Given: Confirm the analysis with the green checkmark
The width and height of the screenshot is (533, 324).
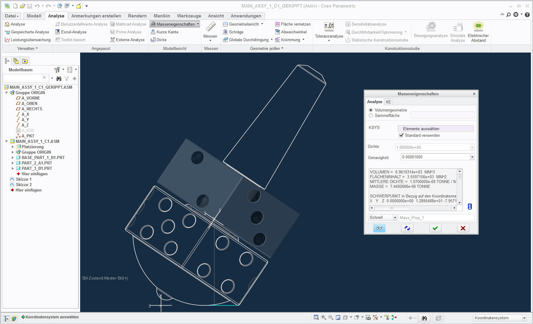Looking at the screenshot, I should pyautogui.click(x=435, y=228).
